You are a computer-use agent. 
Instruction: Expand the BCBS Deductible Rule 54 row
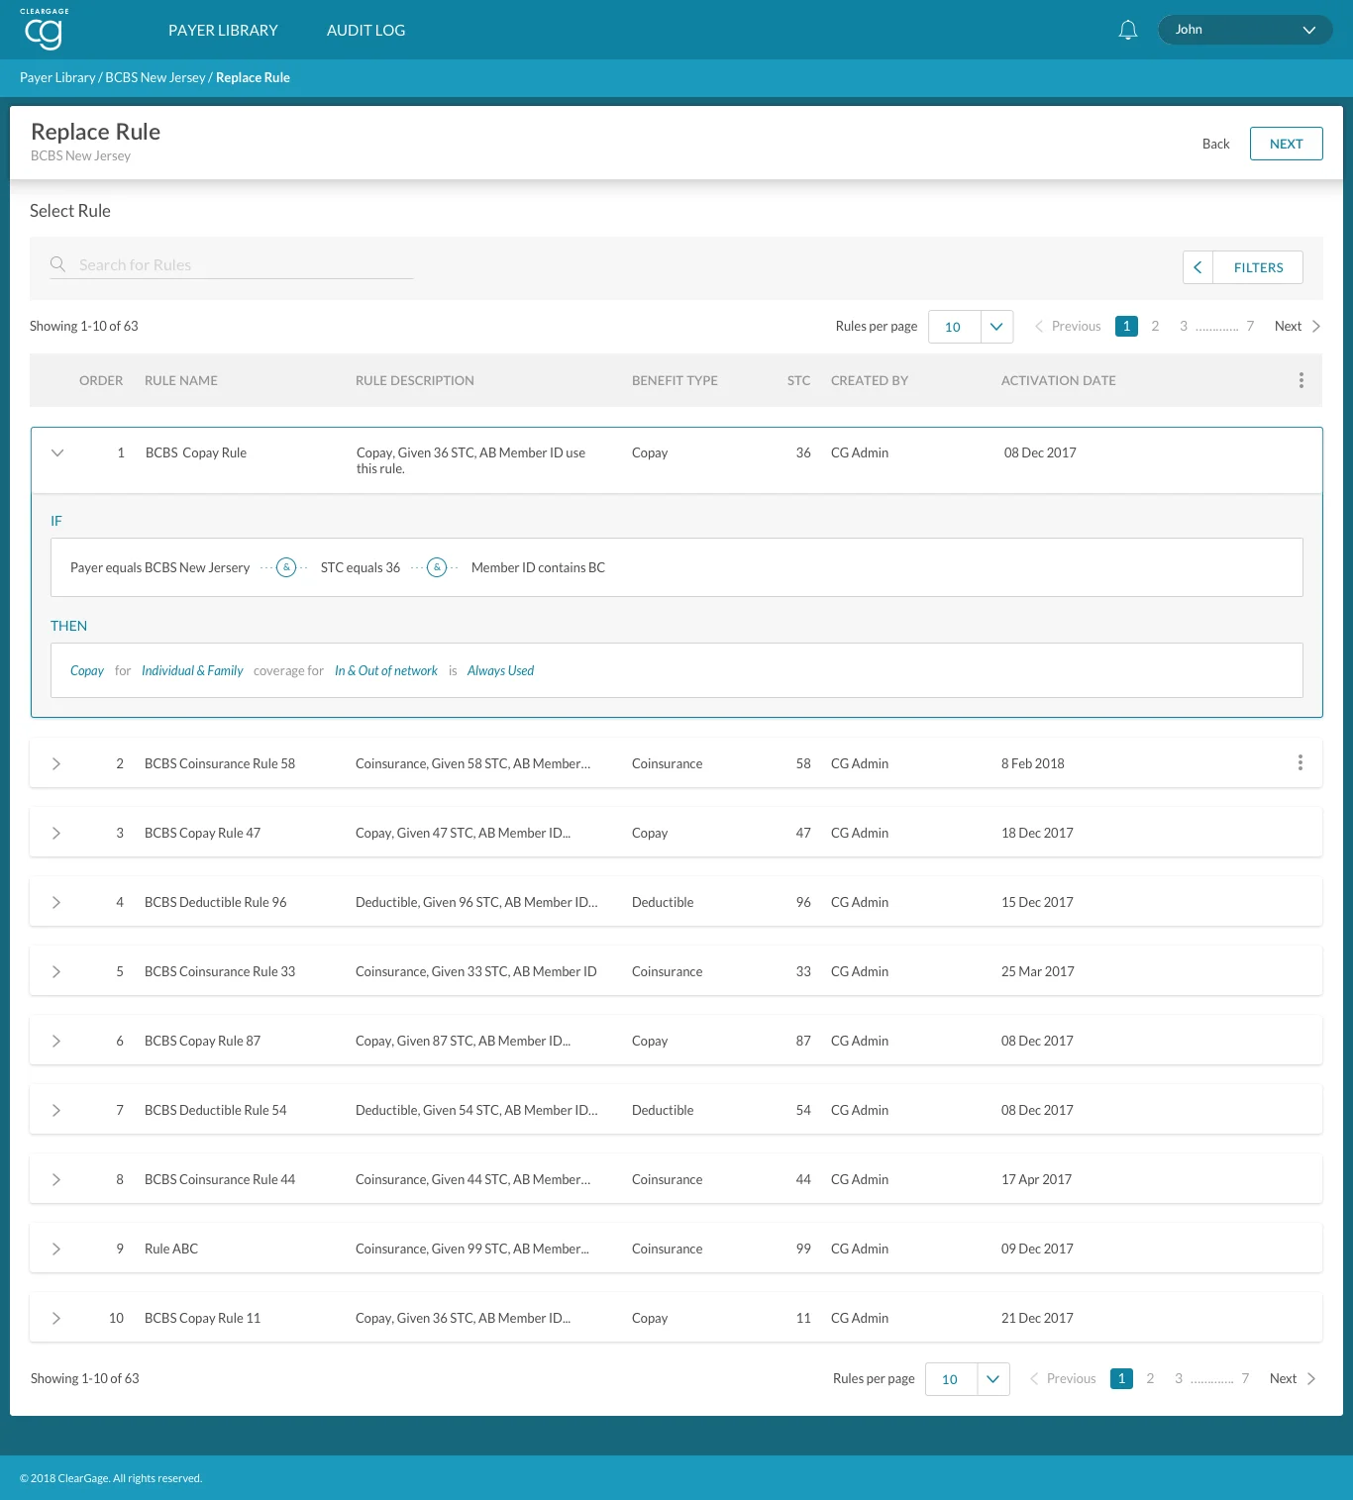(56, 1110)
